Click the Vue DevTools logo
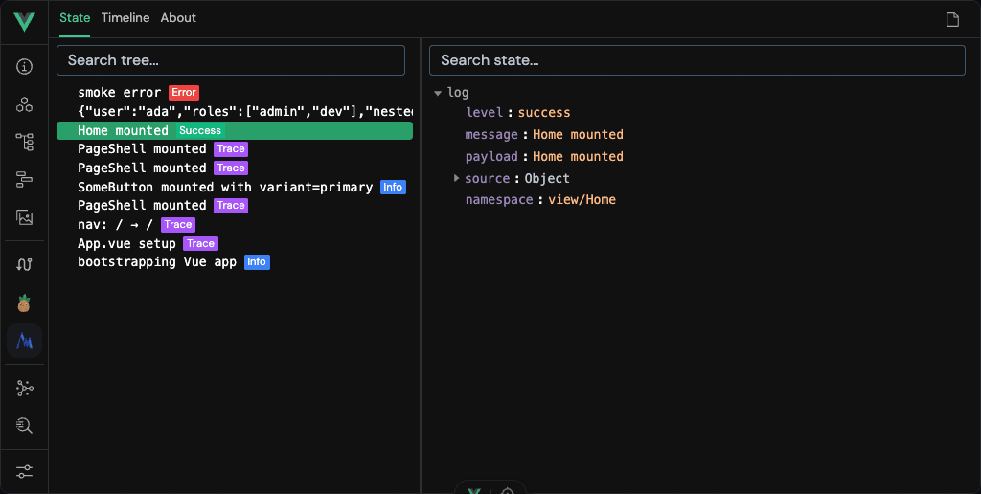Image resolution: width=981 pixels, height=494 pixels. (x=24, y=22)
